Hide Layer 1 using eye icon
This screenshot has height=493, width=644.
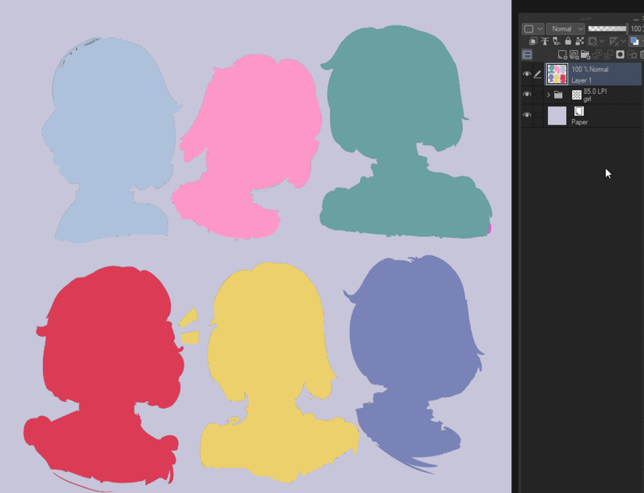click(x=527, y=74)
